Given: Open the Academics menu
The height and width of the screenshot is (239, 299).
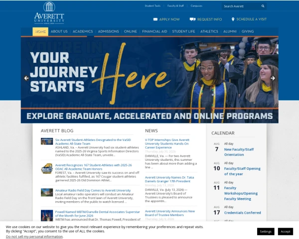Looking at the screenshot, I should click(83, 31).
